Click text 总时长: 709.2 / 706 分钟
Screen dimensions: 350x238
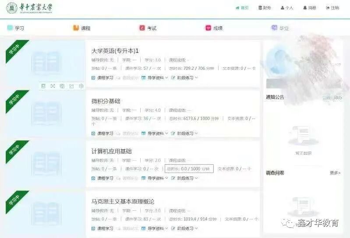[191, 68]
